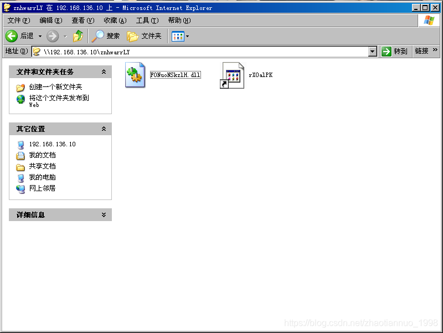Click 将这个文件夹发布到 Web link
This screenshot has width=443, height=333.
(59, 101)
